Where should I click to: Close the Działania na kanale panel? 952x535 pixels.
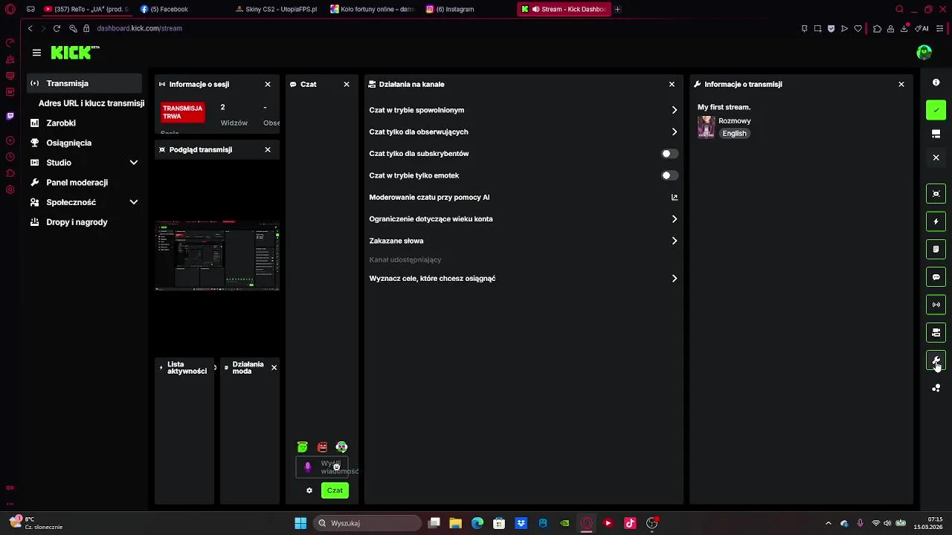tap(672, 84)
